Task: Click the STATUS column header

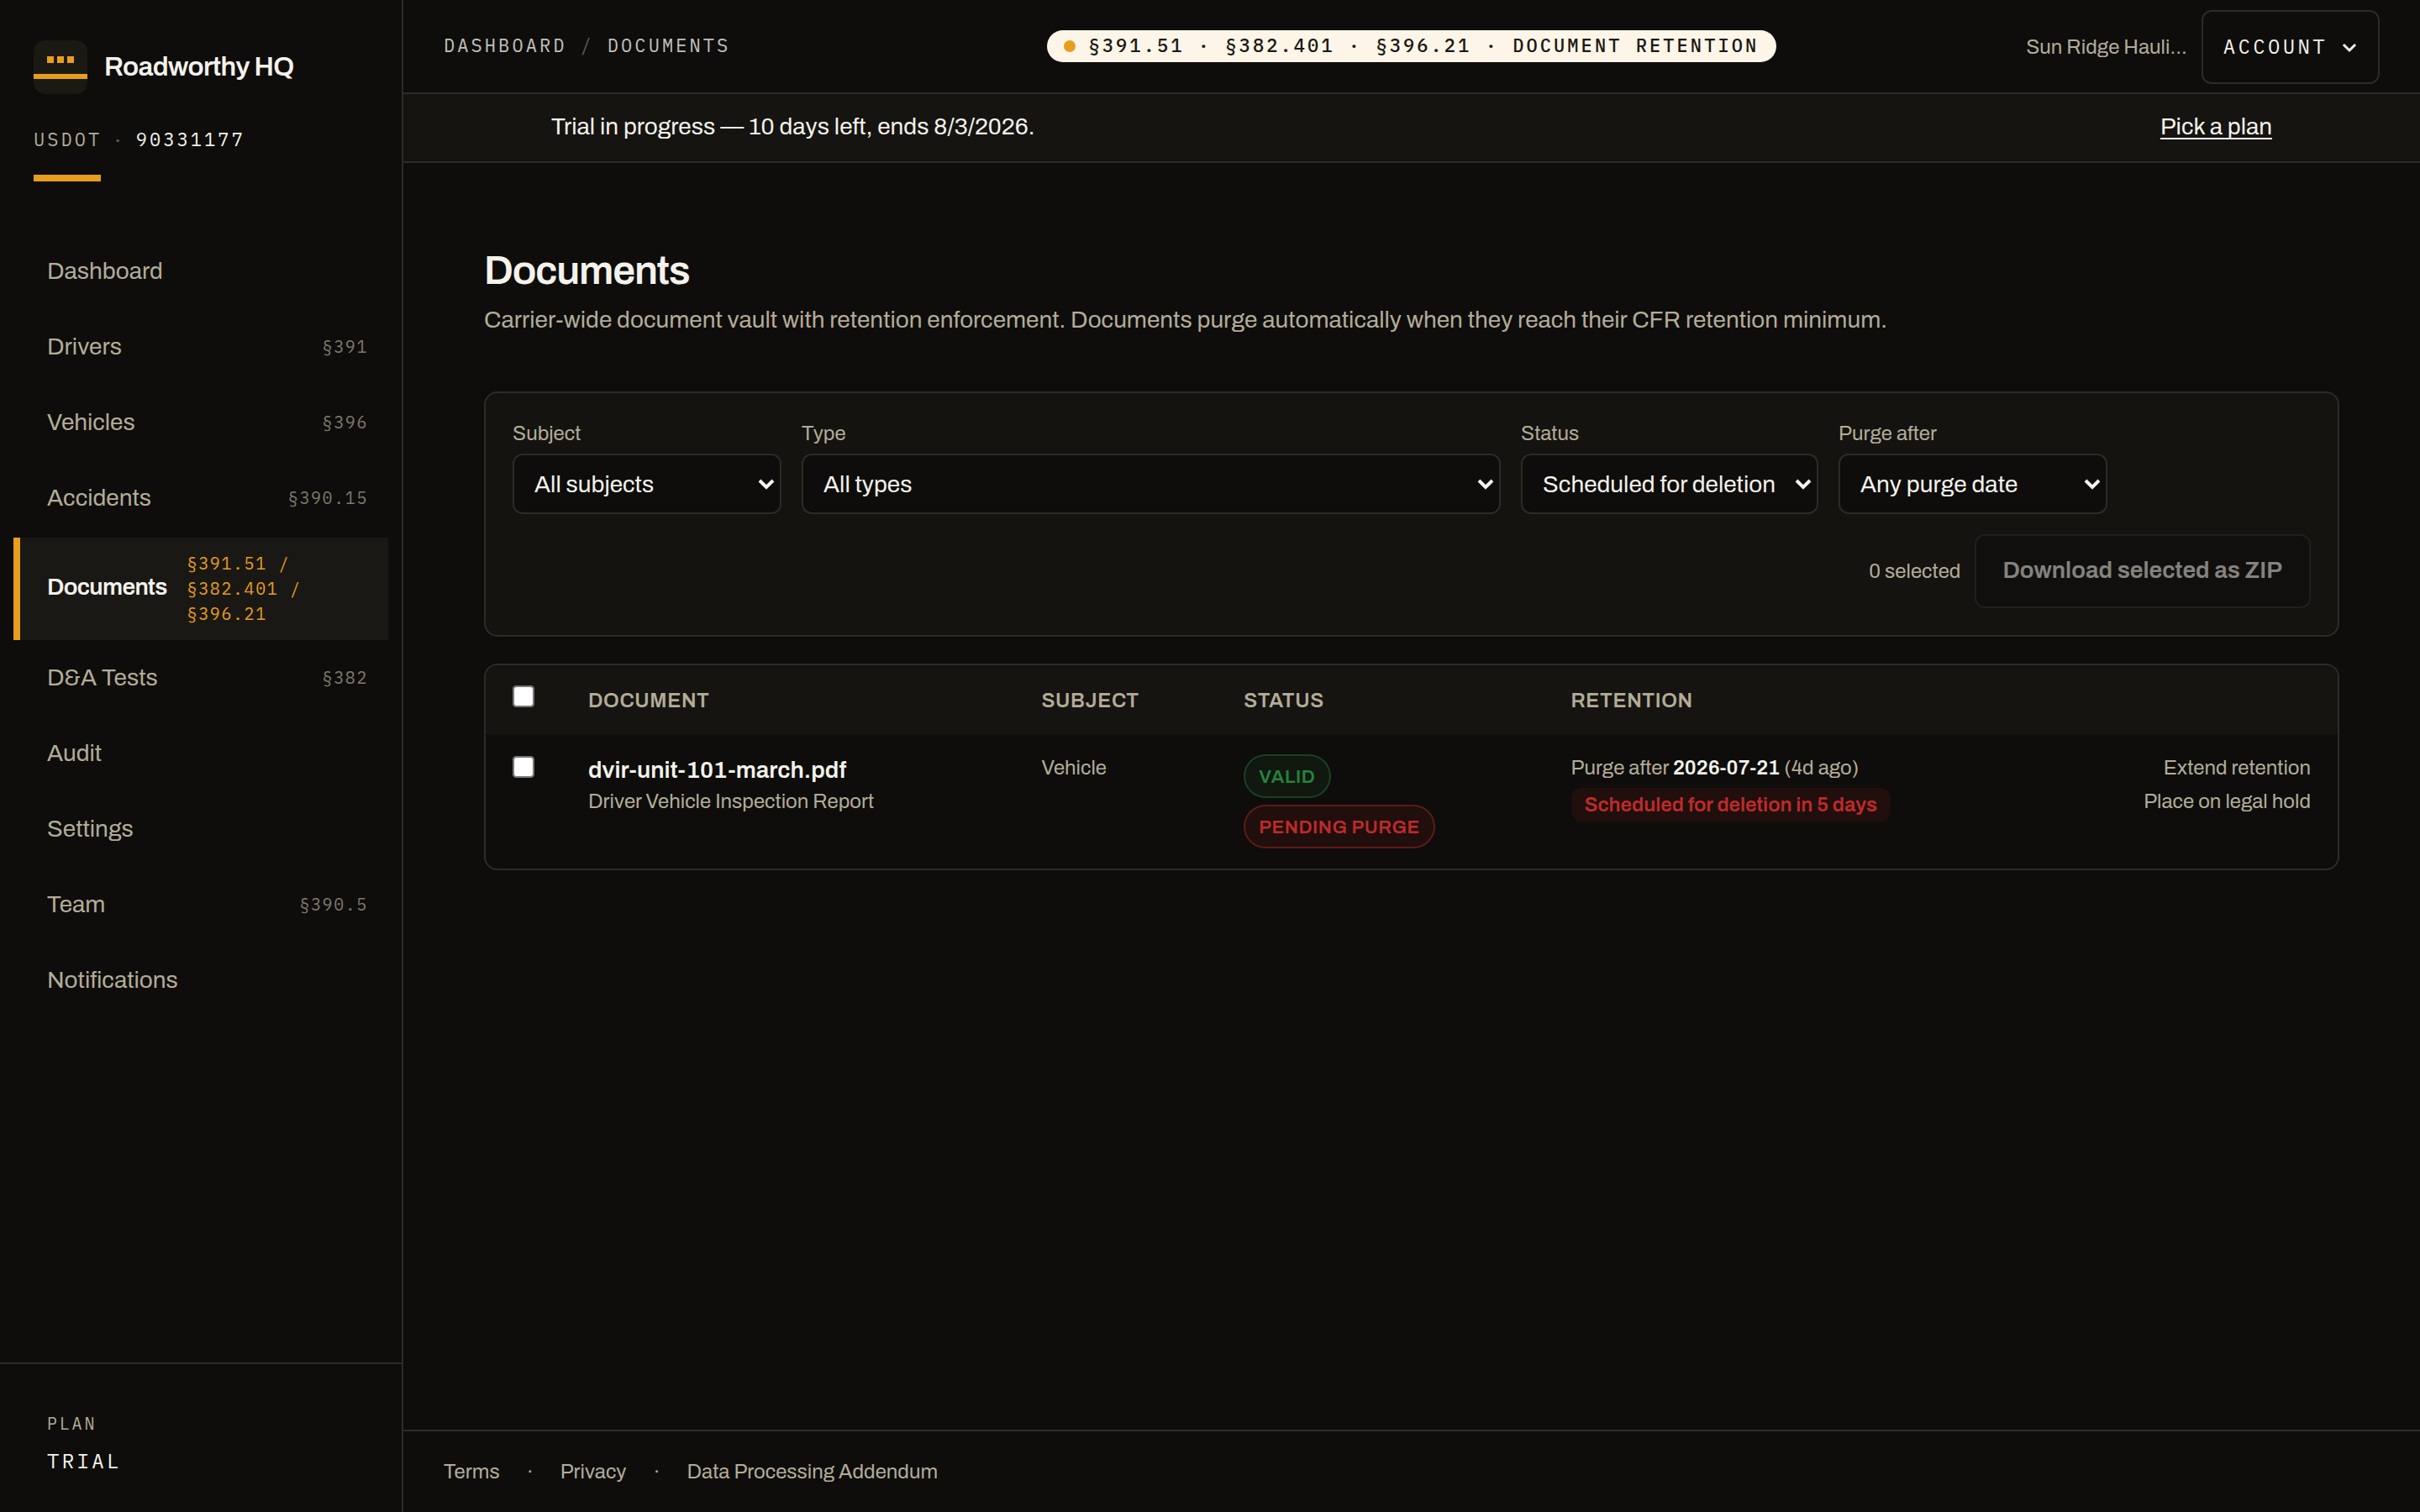Action: pyautogui.click(x=1283, y=700)
